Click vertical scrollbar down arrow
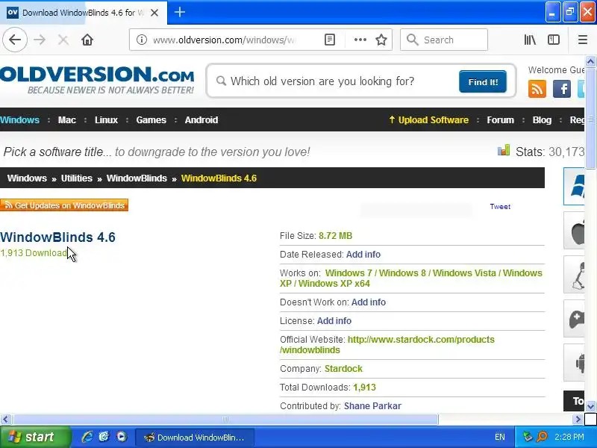597x448 pixels. click(590, 406)
